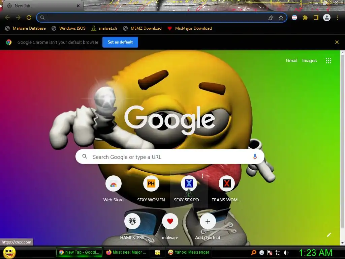Open Gmail link
This screenshot has height=259, width=345.
tap(291, 61)
